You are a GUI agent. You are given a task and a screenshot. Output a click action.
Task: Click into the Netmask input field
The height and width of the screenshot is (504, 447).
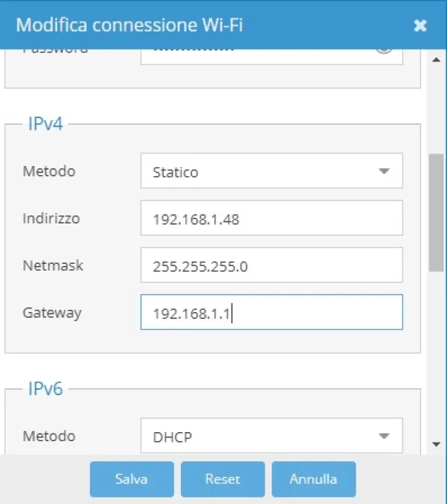(271, 265)
